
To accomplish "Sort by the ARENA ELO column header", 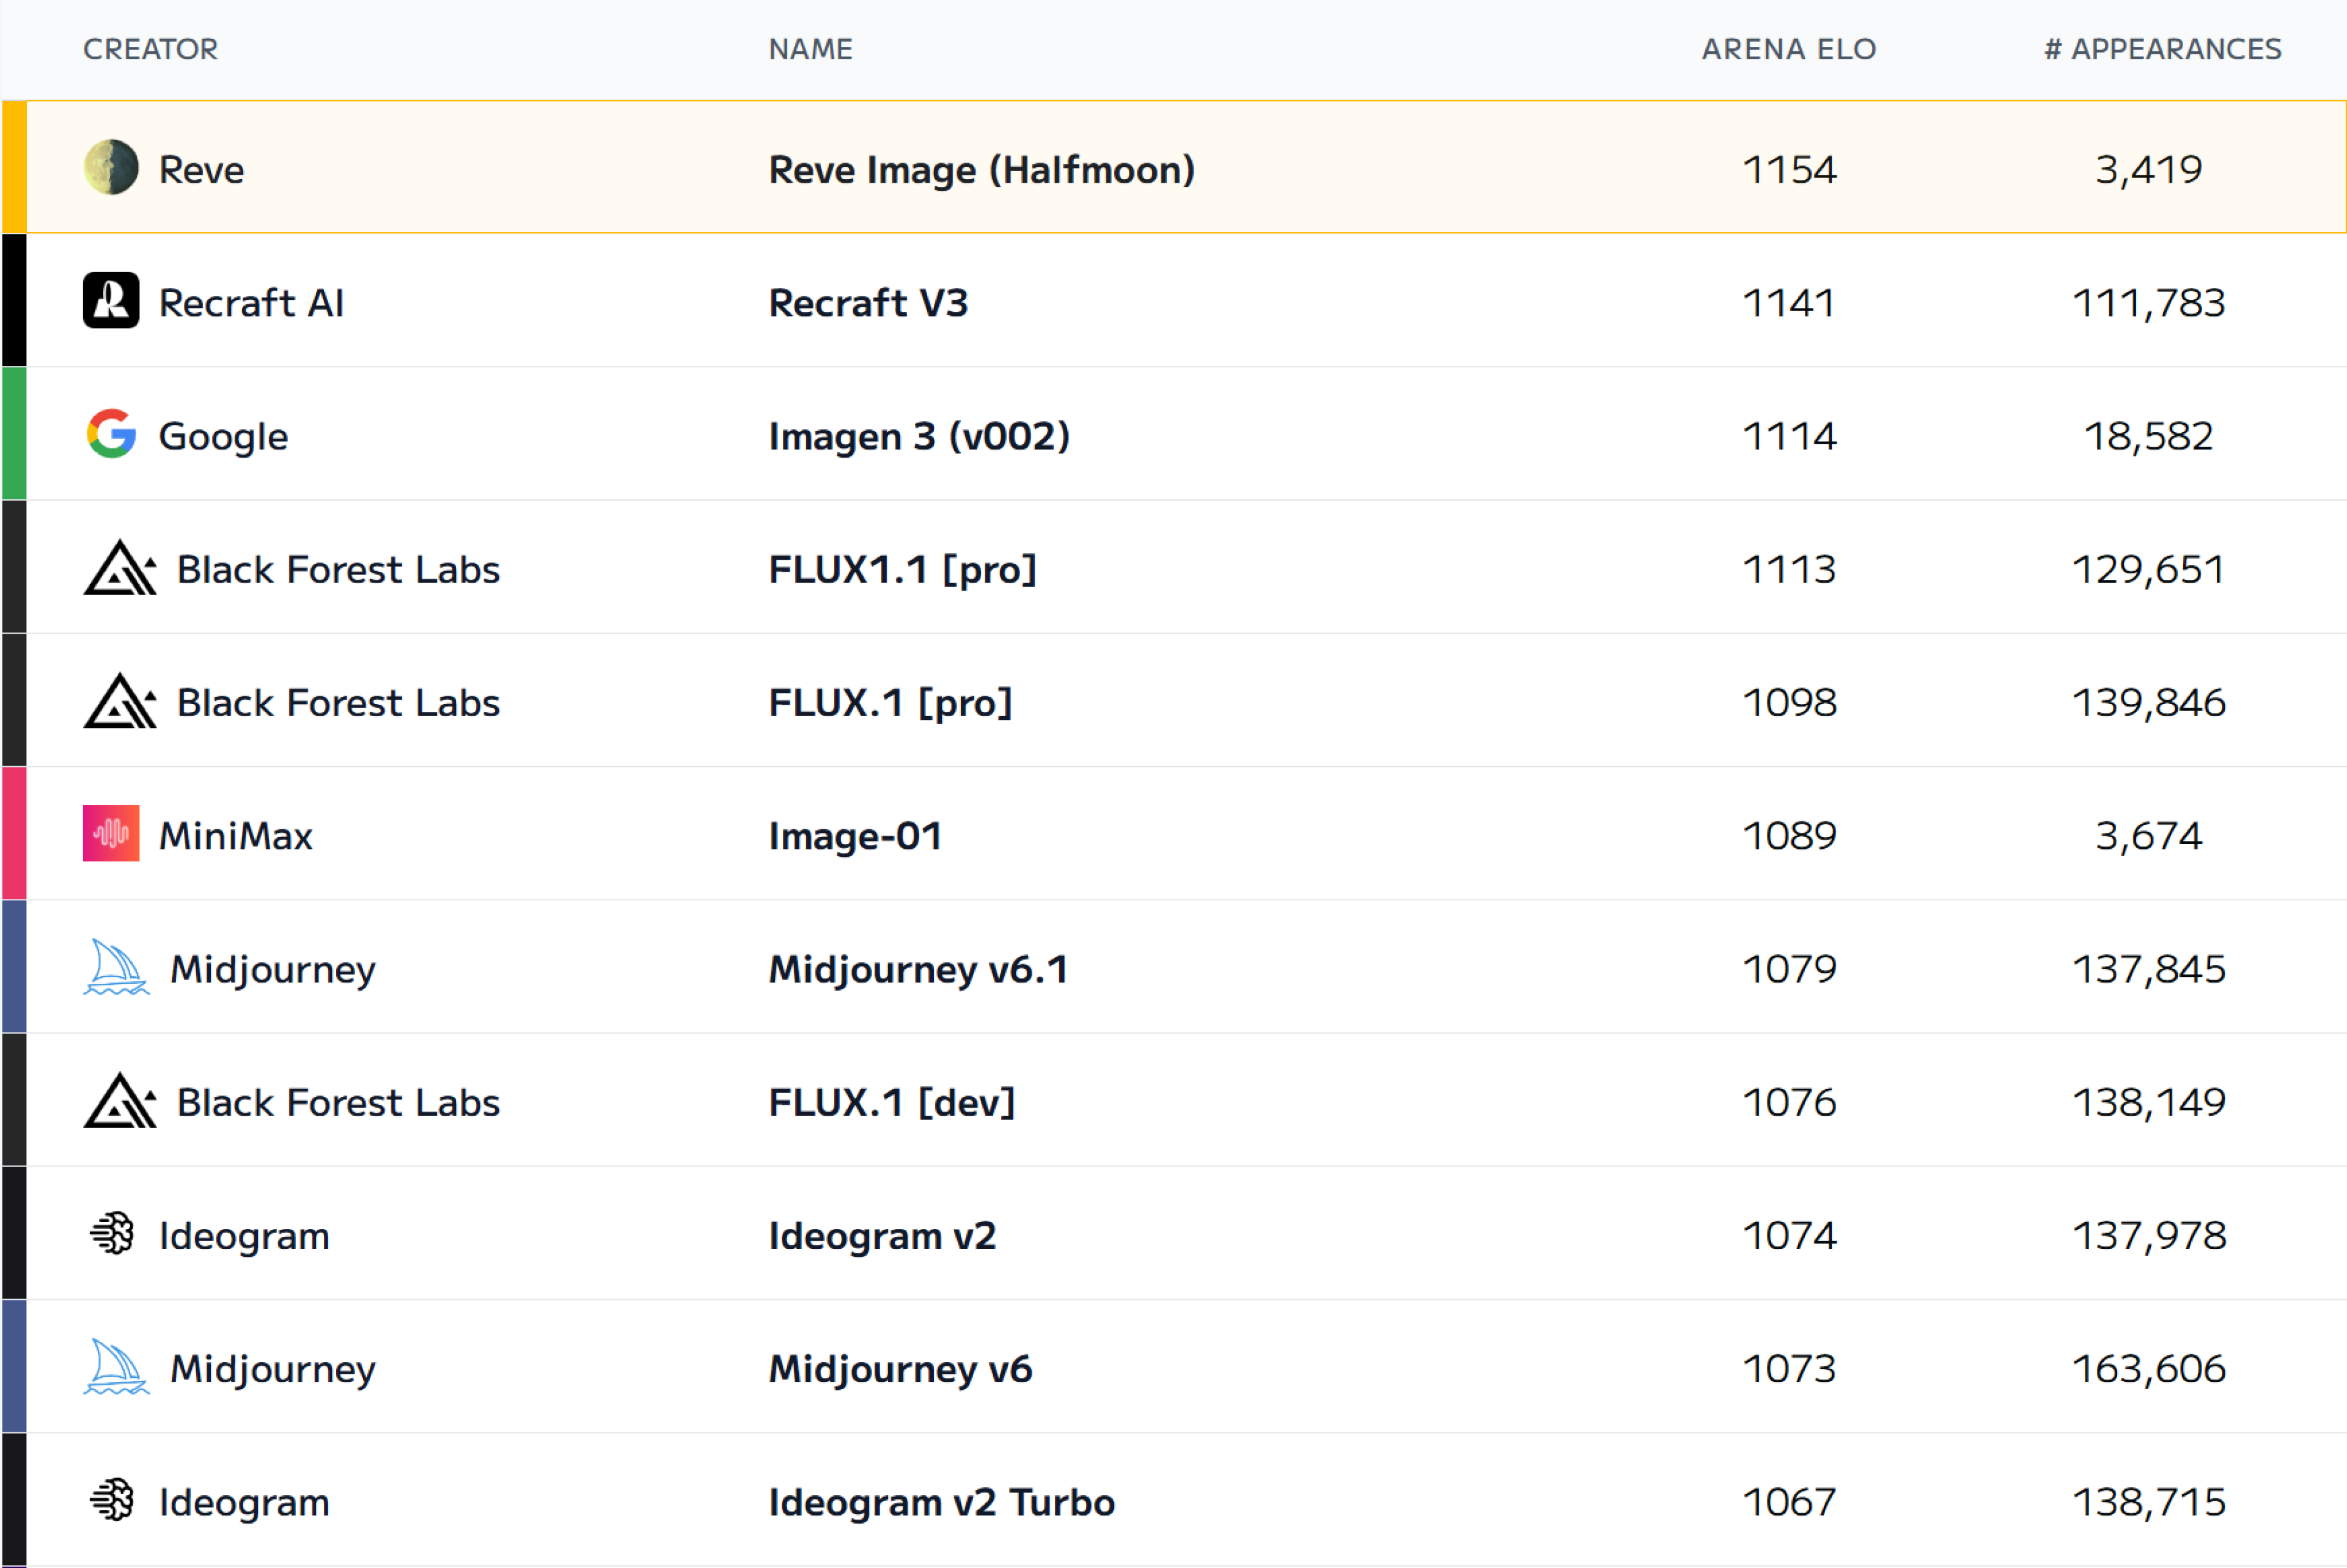I will [1788, 49].
